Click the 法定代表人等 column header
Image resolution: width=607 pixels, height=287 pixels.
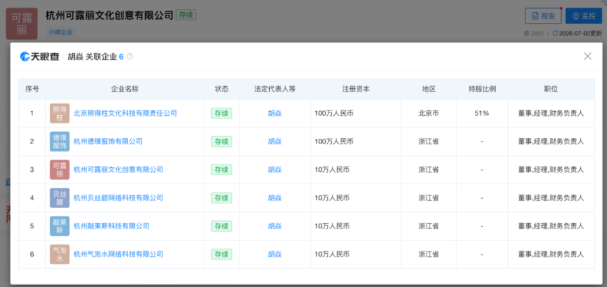coord(274,89)
